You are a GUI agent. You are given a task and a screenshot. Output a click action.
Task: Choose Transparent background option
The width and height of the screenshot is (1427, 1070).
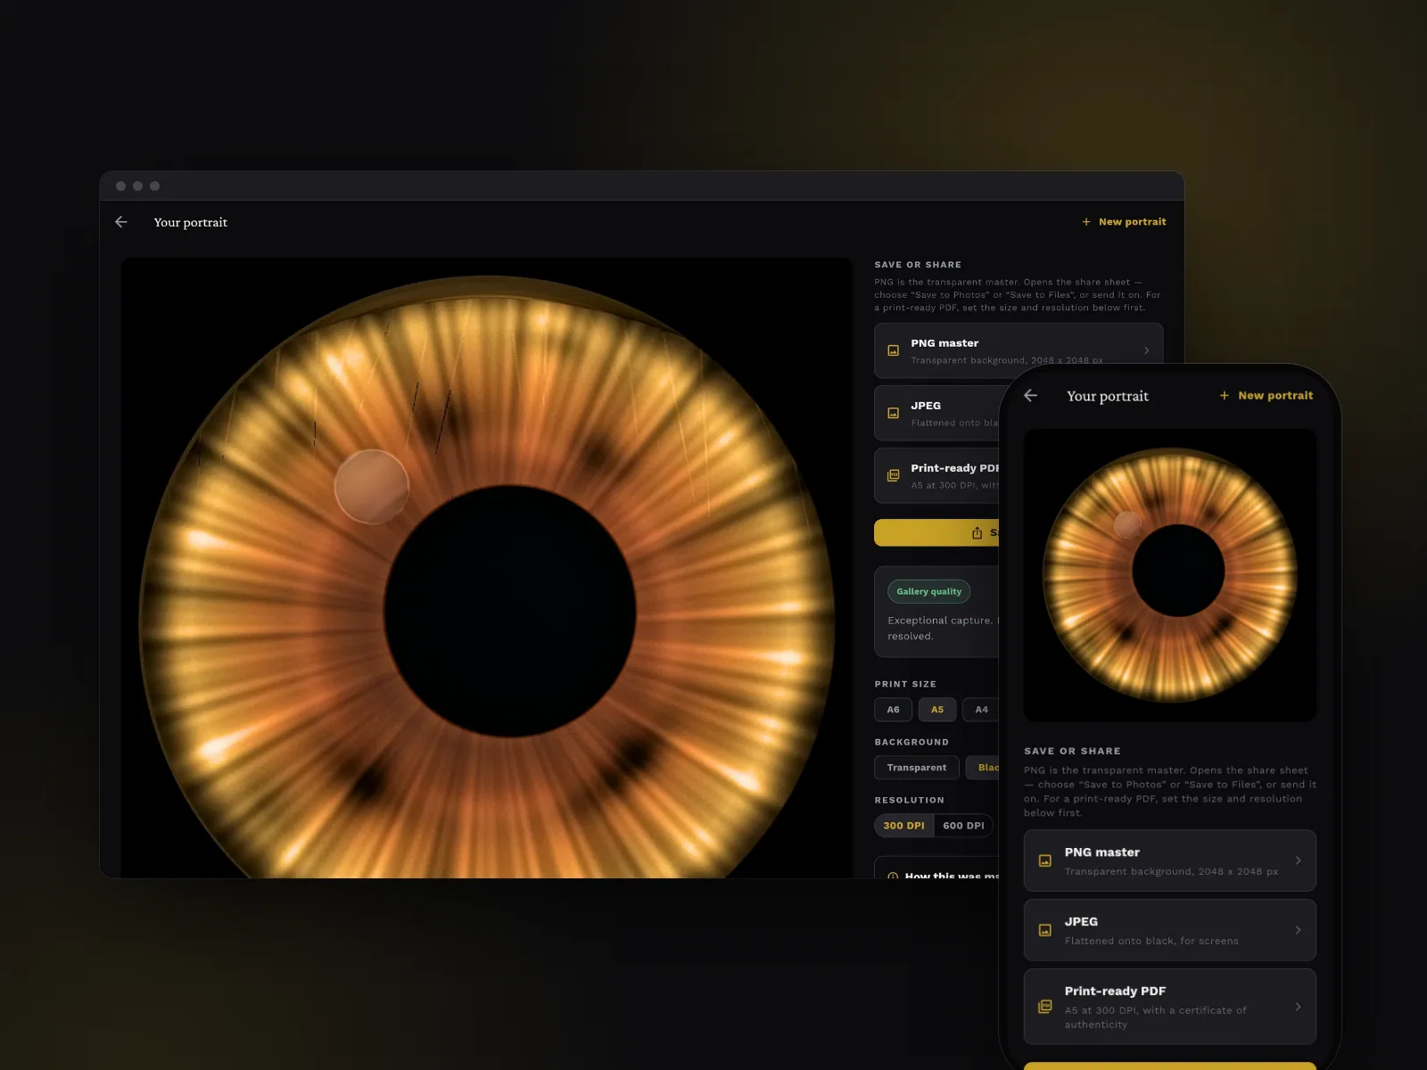point(917,768)
